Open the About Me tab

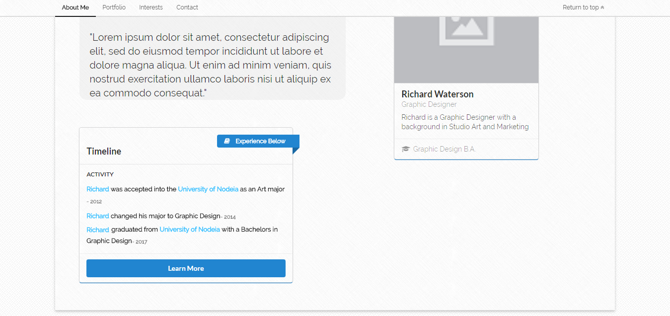75,7
